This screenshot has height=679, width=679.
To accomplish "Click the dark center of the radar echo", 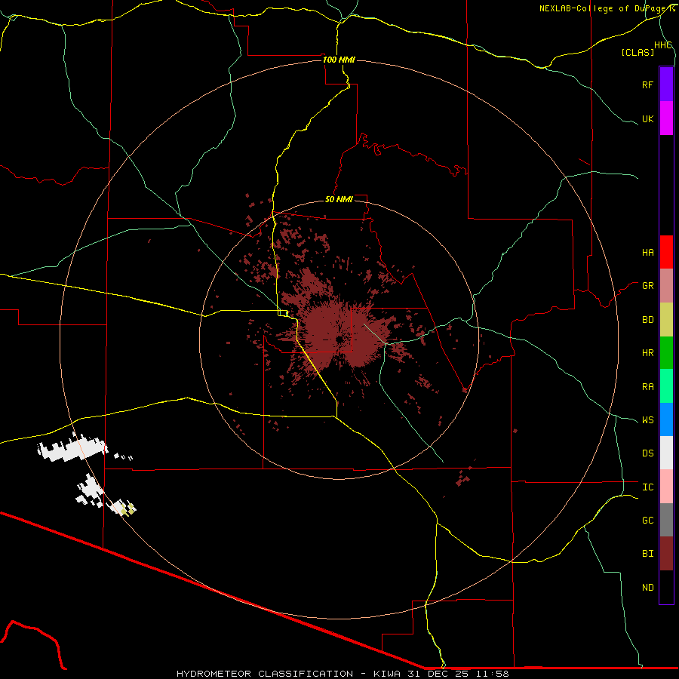I will 339,340.
